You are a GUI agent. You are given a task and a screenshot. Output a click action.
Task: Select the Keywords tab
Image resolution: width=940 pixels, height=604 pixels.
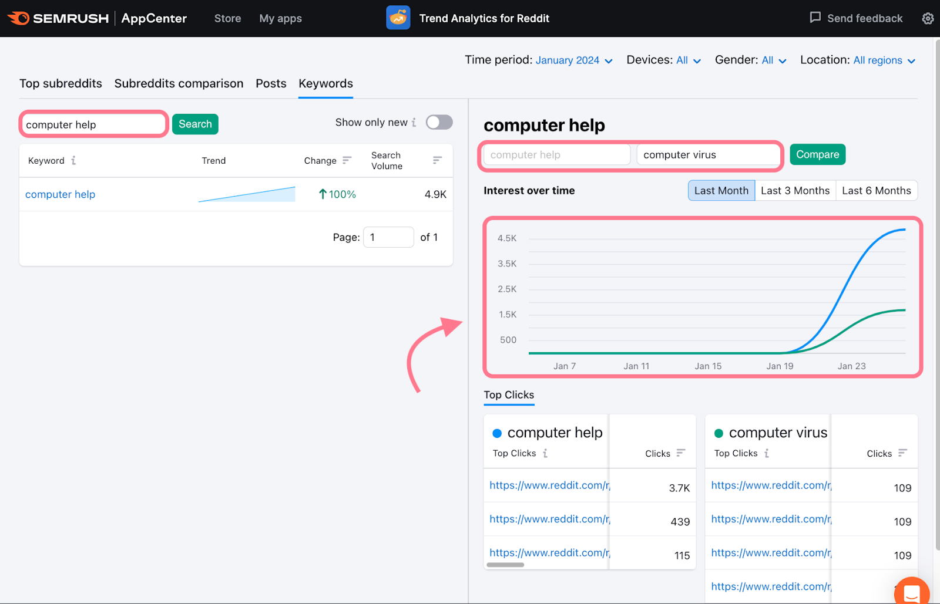(x=325, y=83)
